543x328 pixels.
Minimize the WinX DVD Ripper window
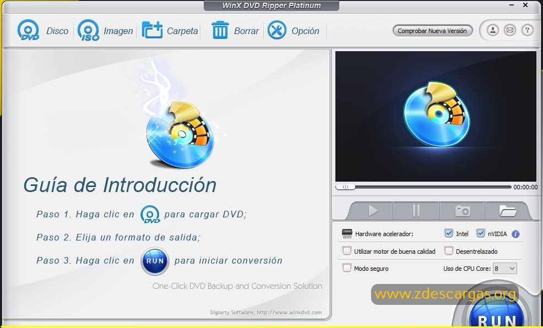coord(512,5)
